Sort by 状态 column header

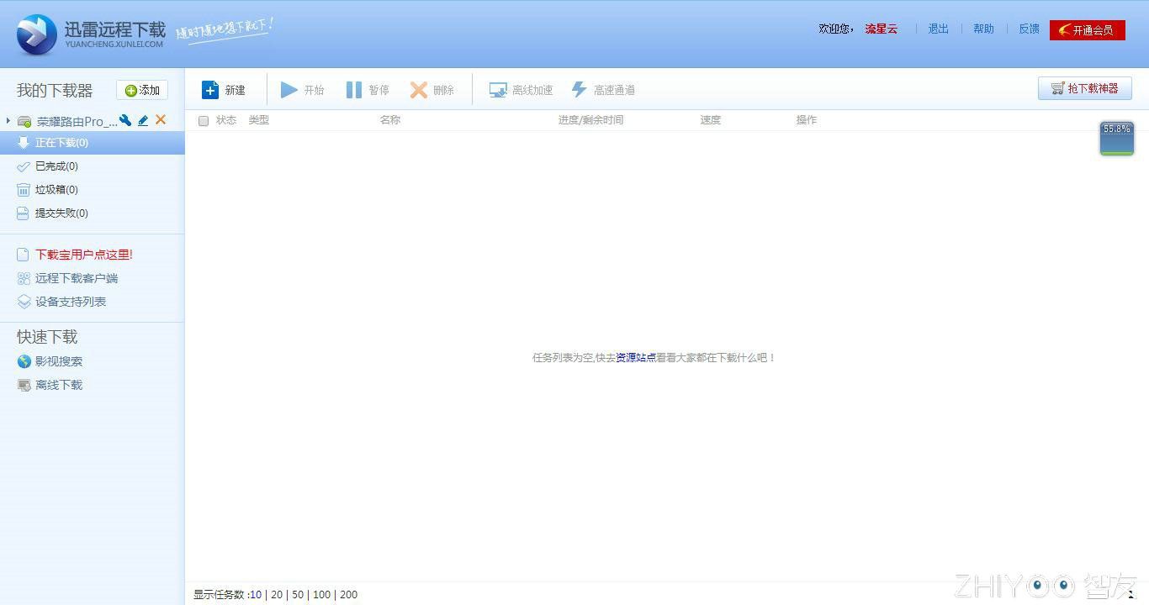point(226,120)
